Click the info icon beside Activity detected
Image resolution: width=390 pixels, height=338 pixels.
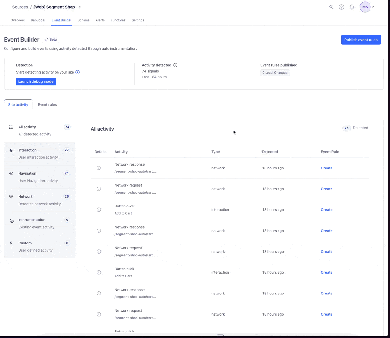175,65
